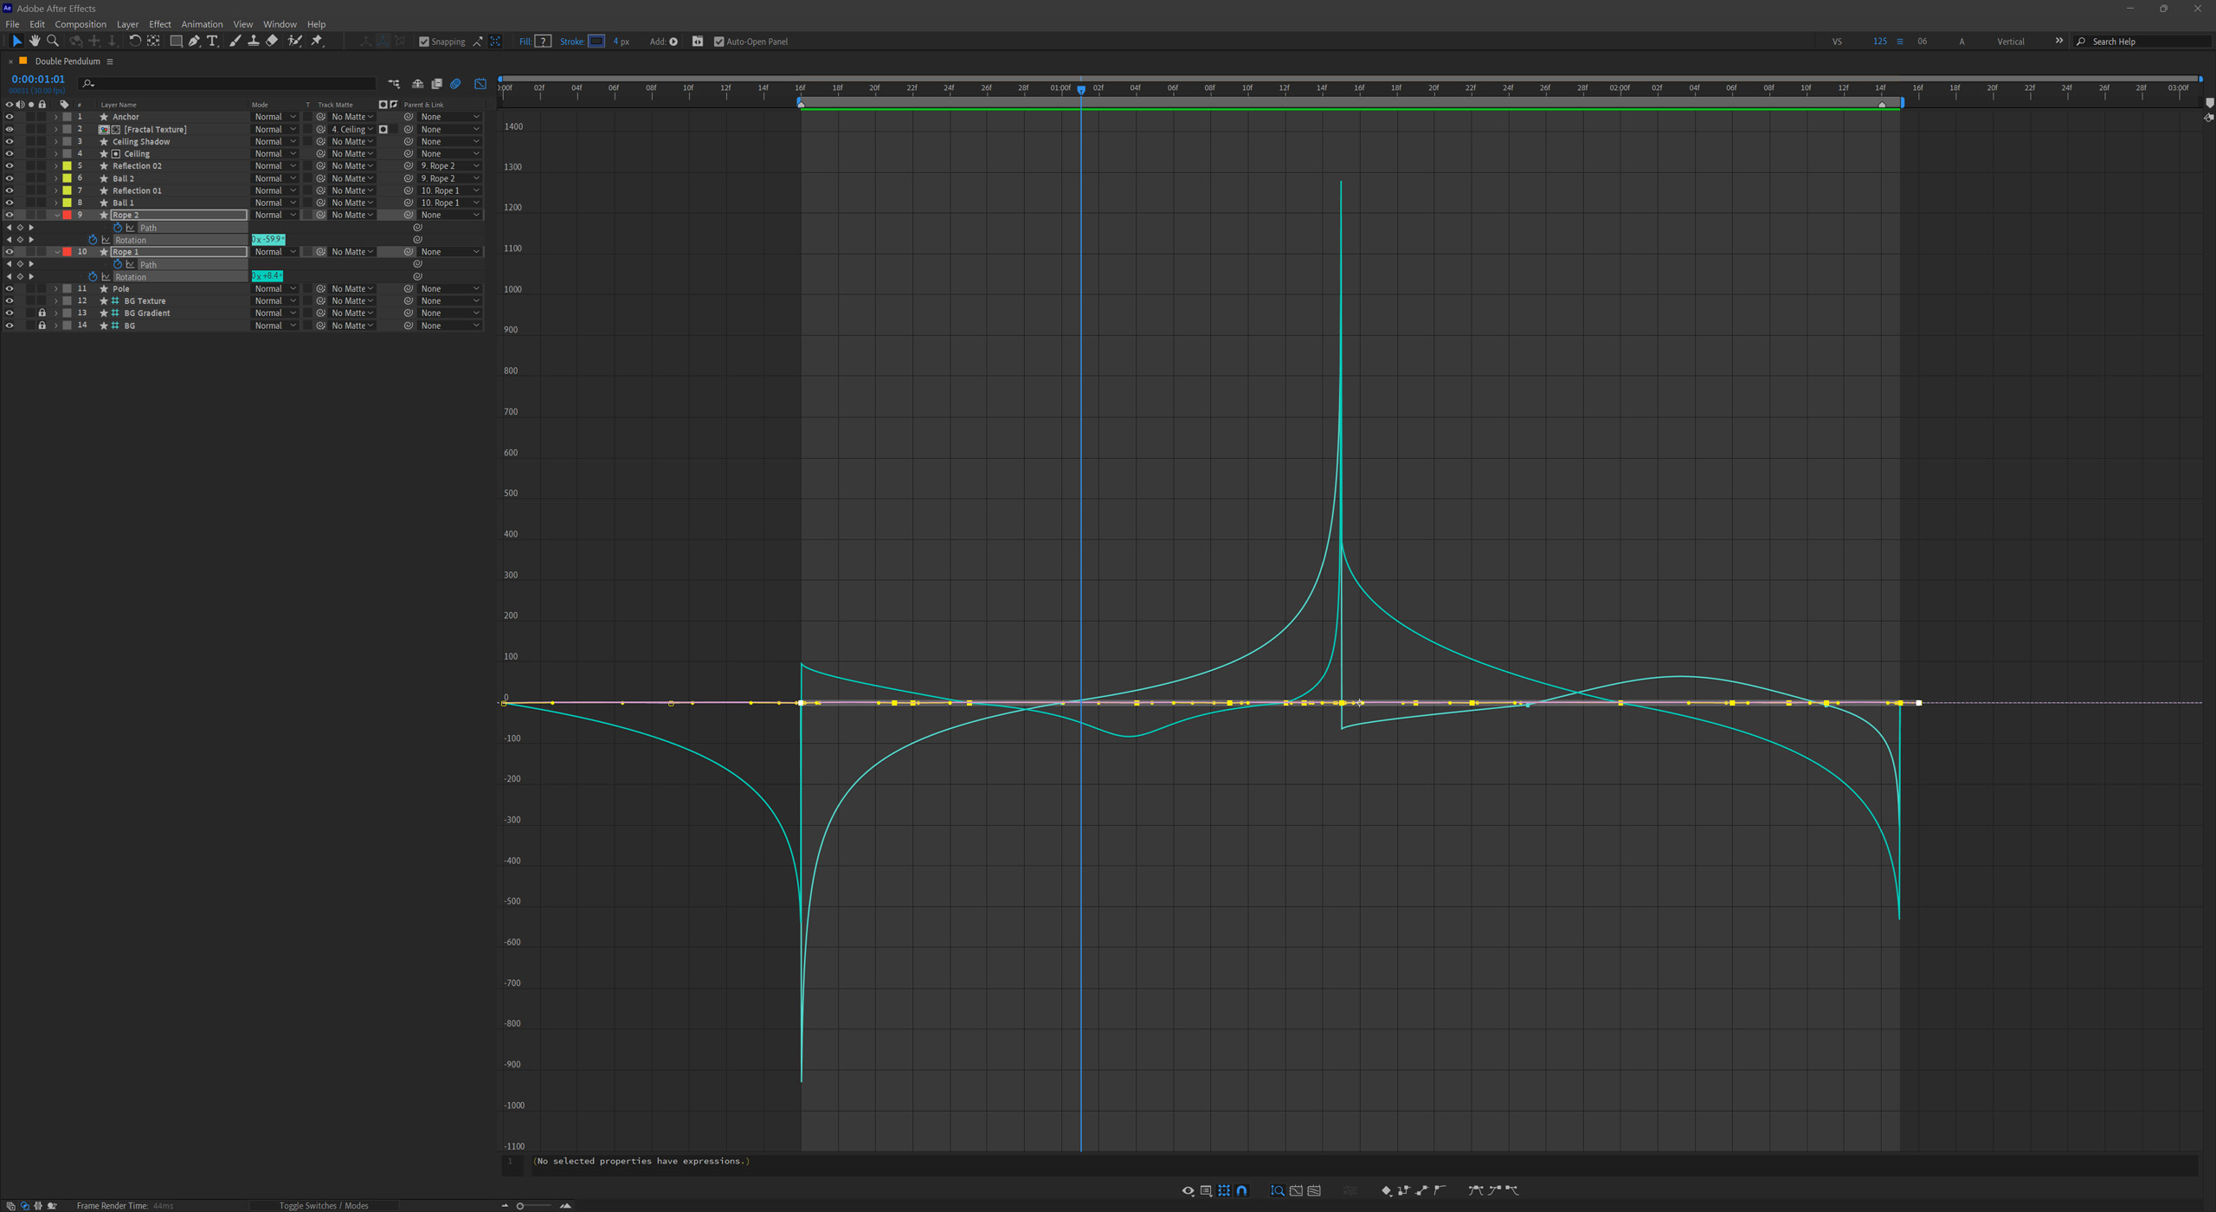Click the Puppet Pin tool
The width and height of the screenshot is (2216, 1212).
click(317, 41)
